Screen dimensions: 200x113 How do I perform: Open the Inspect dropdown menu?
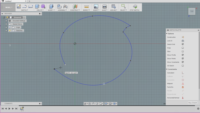tap(87, 10)
